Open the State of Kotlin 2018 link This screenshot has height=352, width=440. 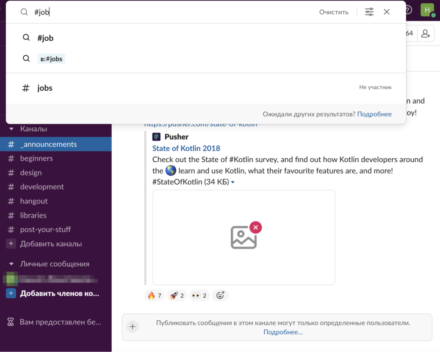(x=186, y=148)
